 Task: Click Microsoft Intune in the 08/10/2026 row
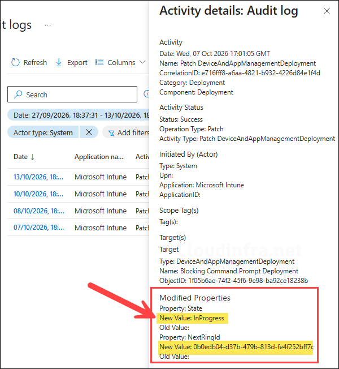pyautogui.click(x=101, y=211)
